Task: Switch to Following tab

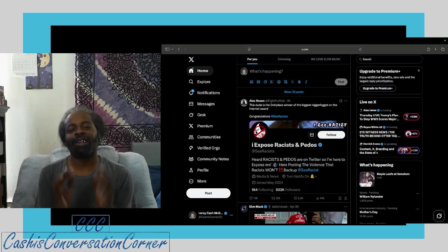Action: (x=284, y=59)
